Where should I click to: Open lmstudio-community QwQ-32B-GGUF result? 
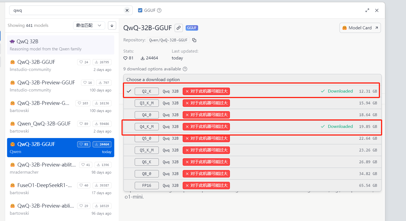click(61, 65)
